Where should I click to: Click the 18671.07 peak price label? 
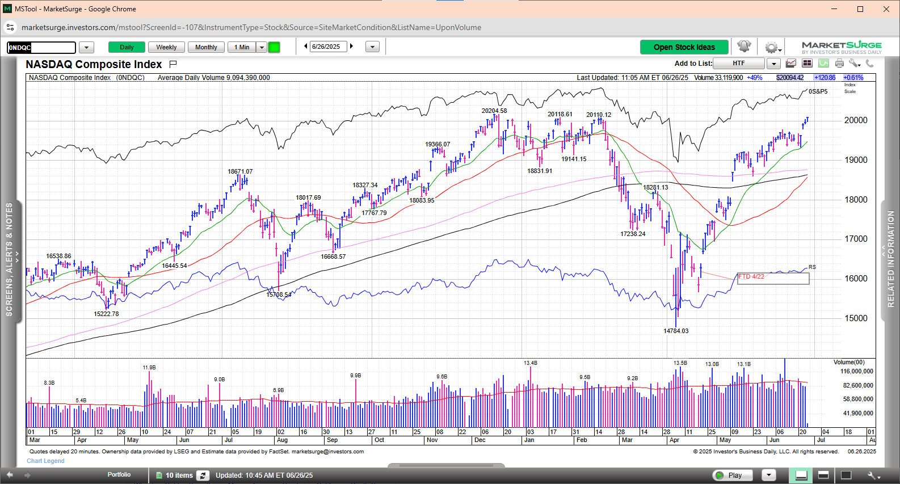pos(240,171)
